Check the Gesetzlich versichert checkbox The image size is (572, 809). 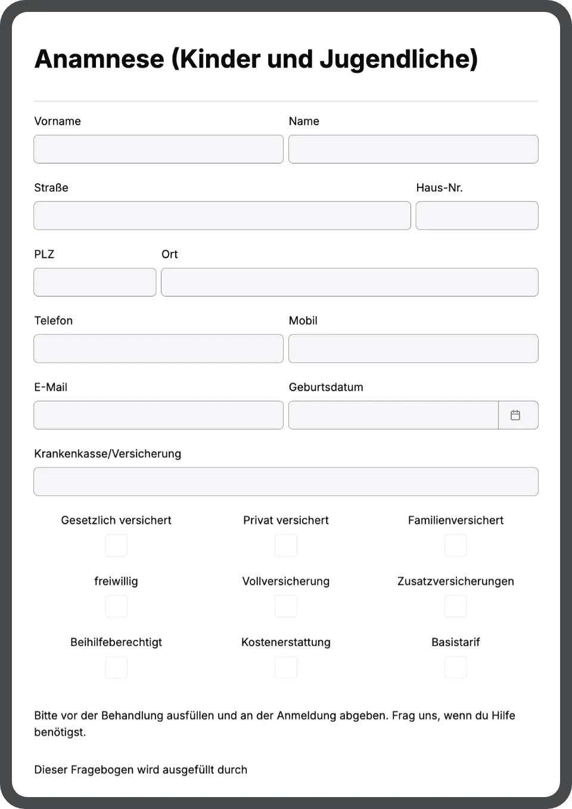[116, 545]
